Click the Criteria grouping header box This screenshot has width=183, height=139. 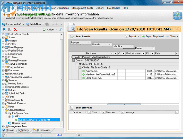[145, 48]
